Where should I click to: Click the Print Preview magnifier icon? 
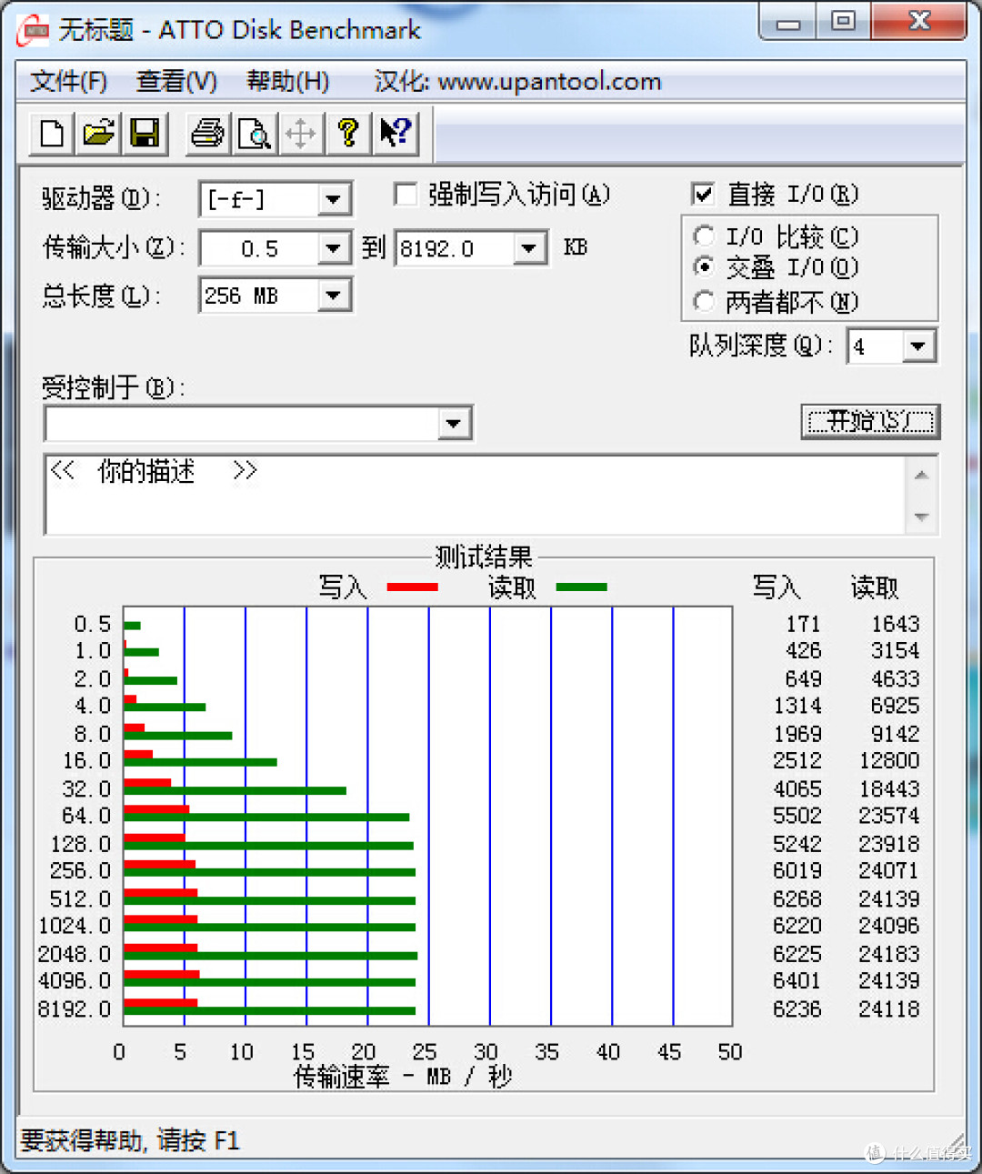point(254,134)
